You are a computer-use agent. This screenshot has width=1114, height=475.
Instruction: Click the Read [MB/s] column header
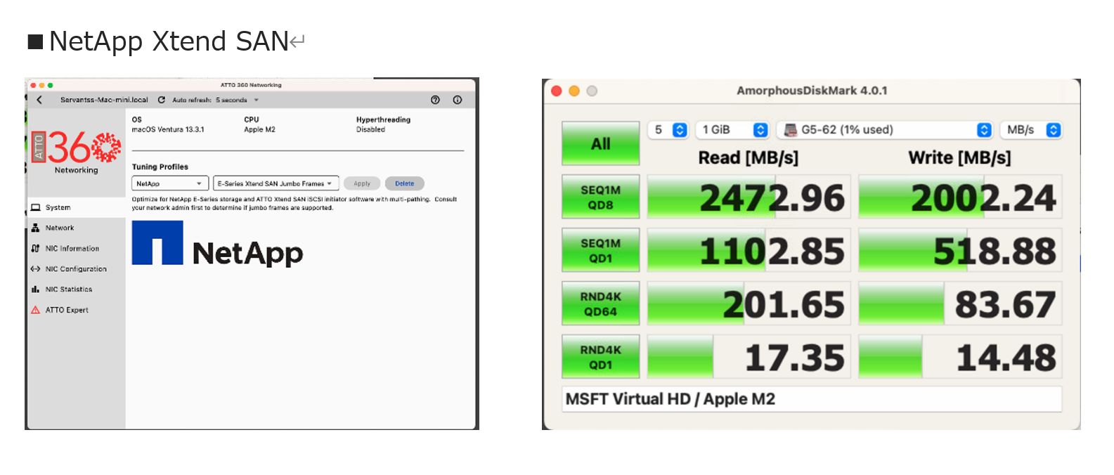tap(748, 158)
